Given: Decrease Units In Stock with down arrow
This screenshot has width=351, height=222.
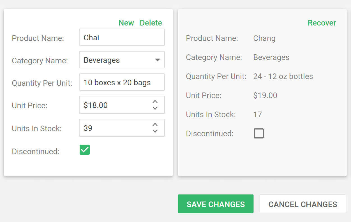Looking at the screenshot, I should click(155, 131).
